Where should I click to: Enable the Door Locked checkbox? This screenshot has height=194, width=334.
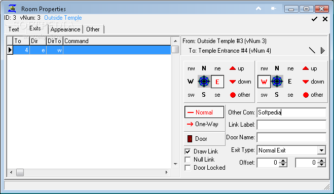[188, 168]
